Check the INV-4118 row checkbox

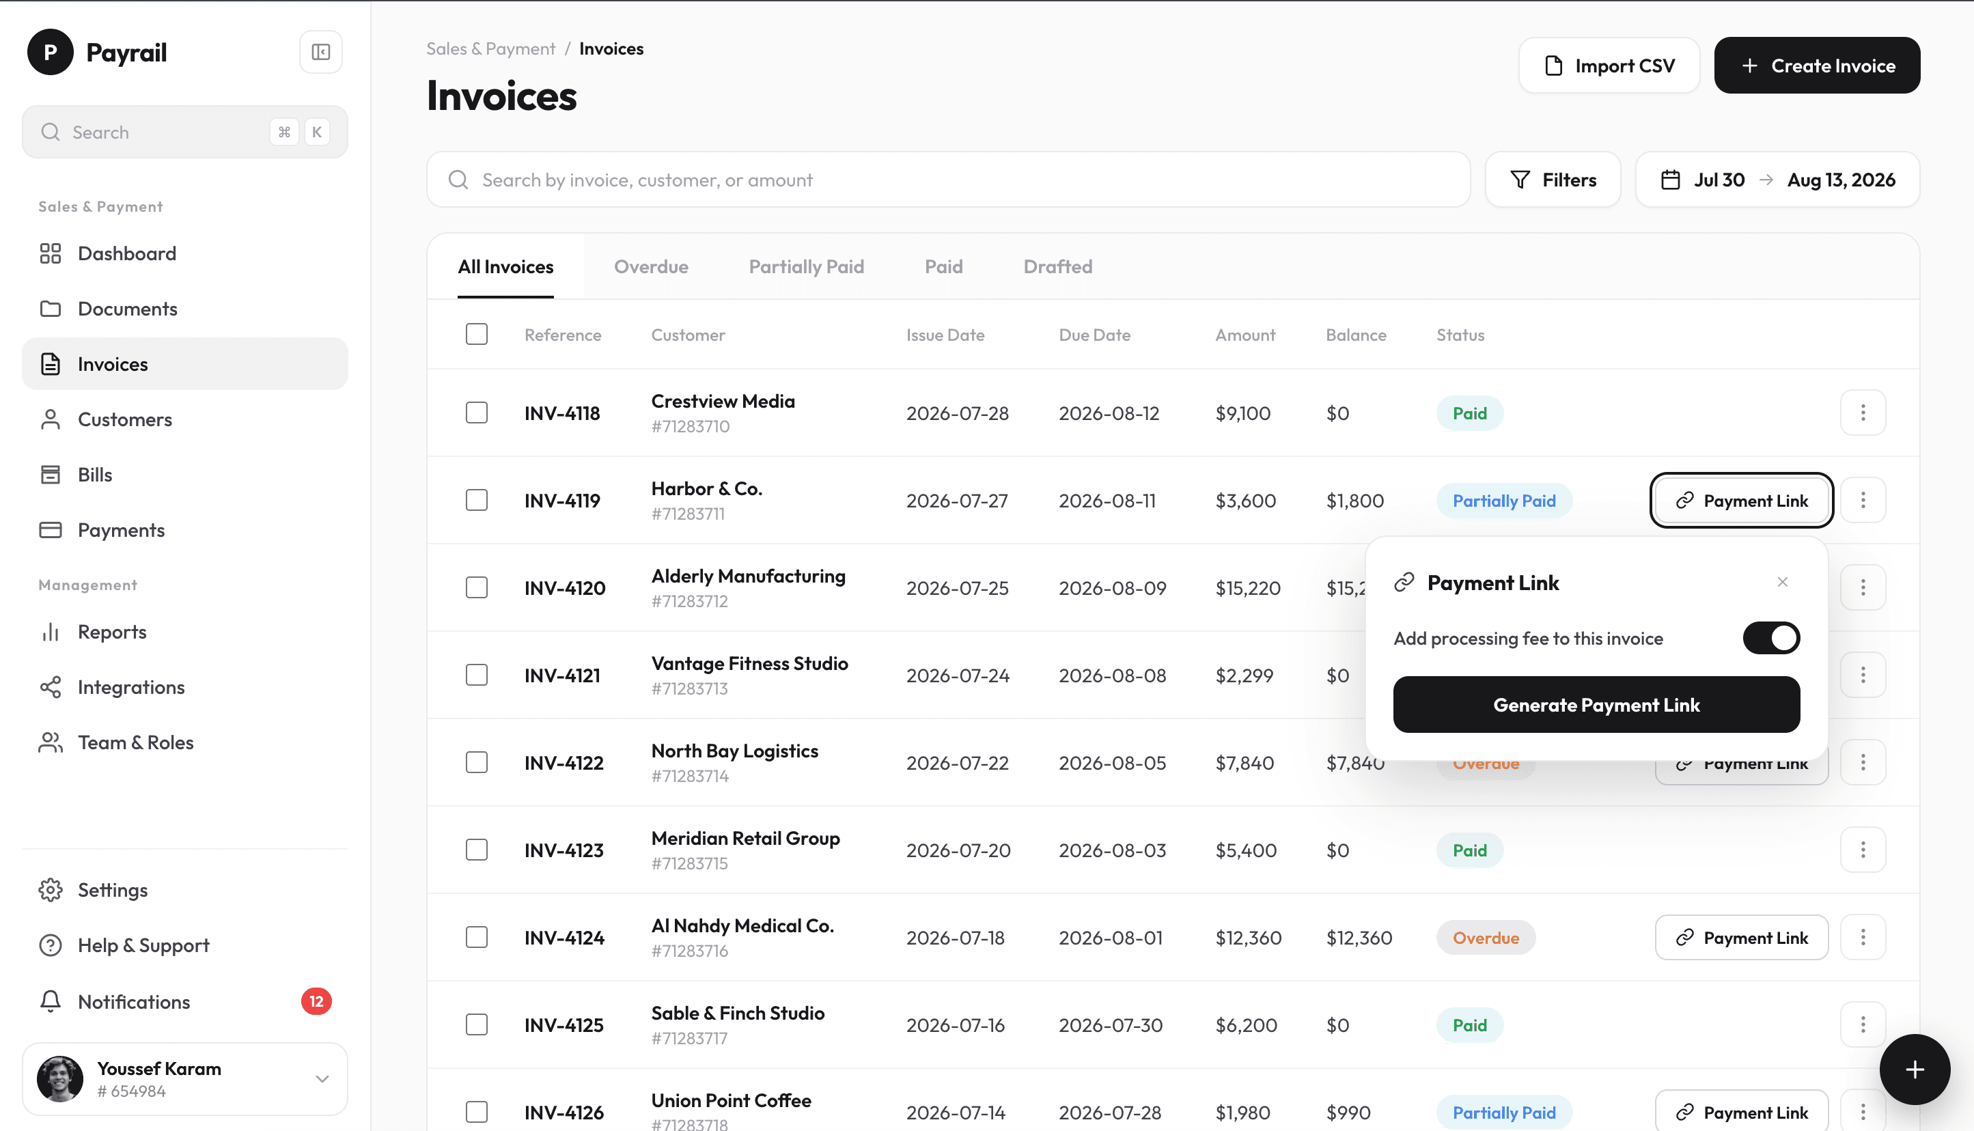click(x=476, y=413)
